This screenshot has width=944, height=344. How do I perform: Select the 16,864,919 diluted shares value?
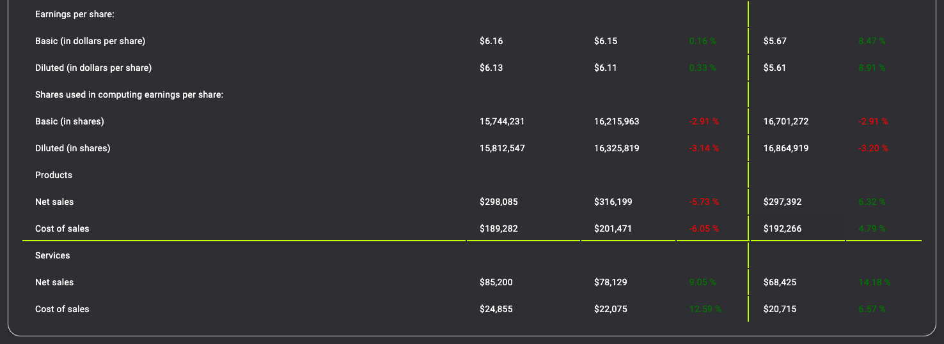[x=786, y=148]
